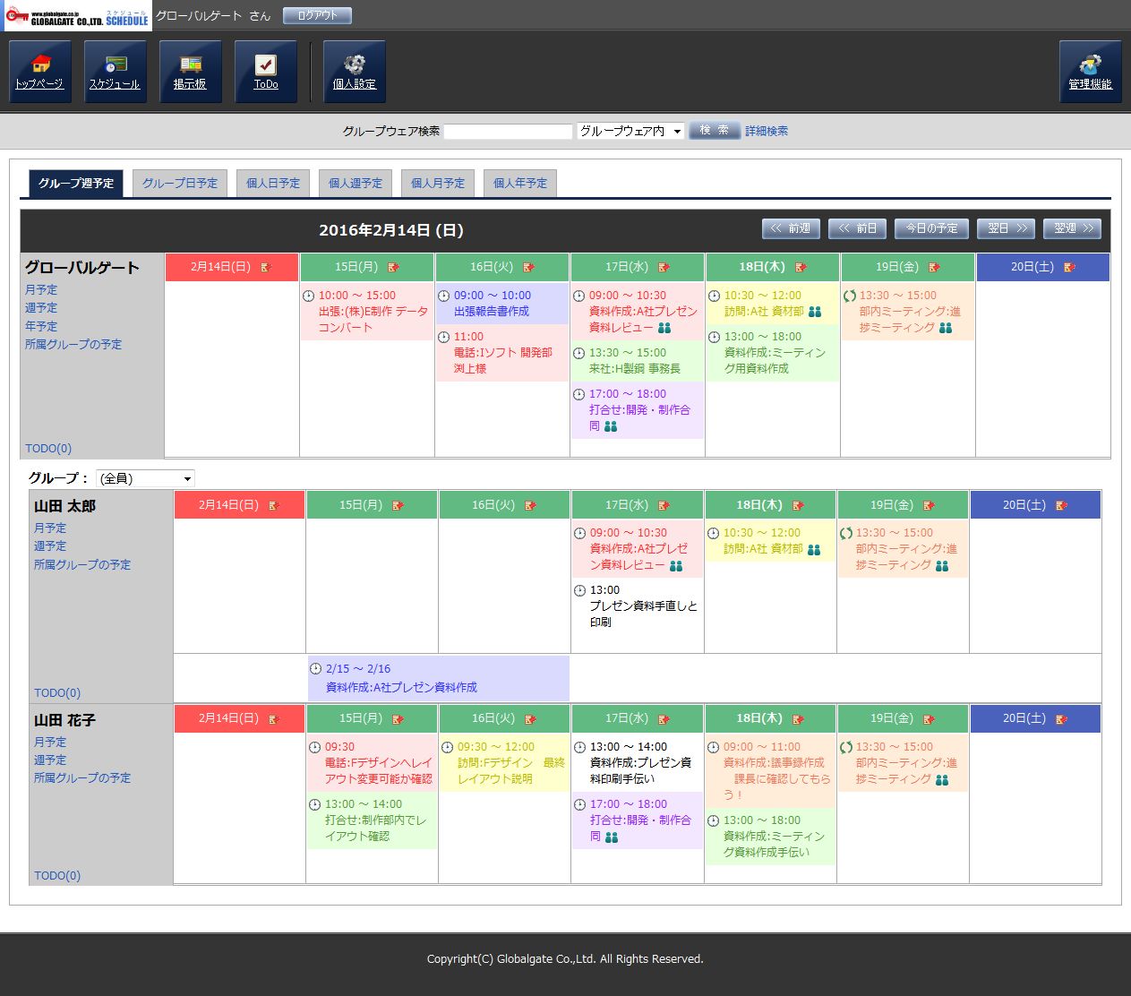Switch to the グループ日予定 tab

(x=180, y=183)
